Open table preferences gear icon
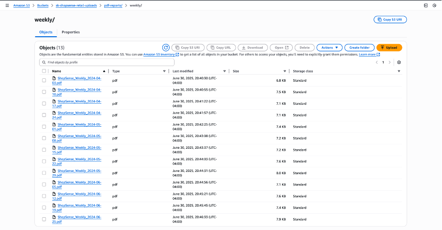Viewport: 442px width, 230px height. [x=399, y=62]
